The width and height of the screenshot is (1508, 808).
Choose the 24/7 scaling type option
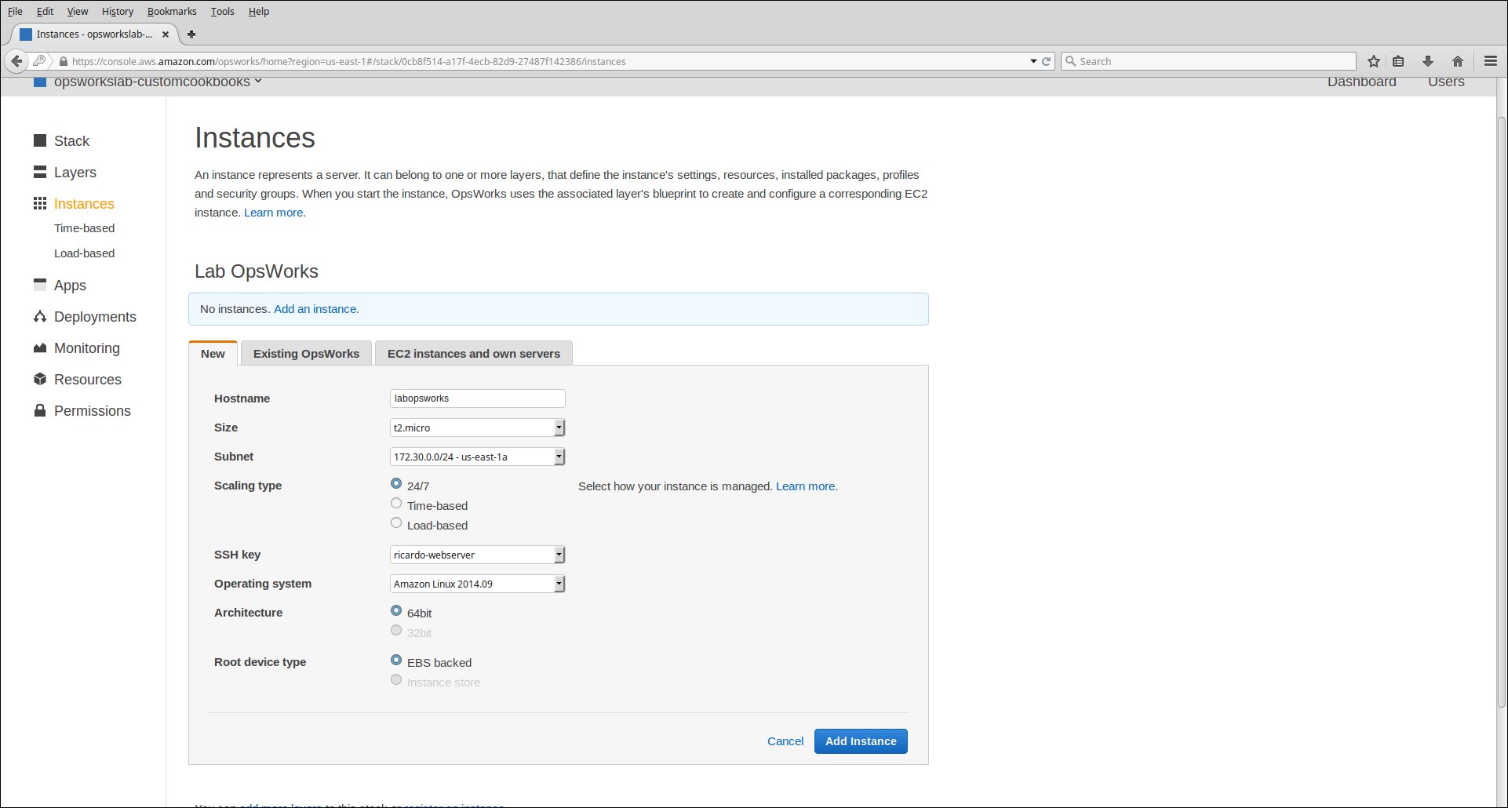click(396, 484)
